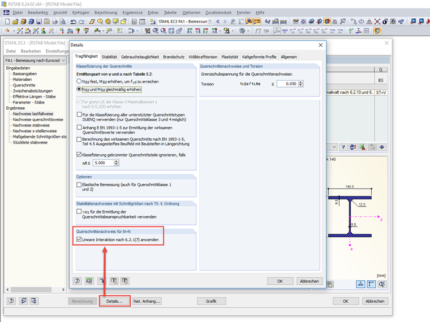The height and width of the screenshot is (322, 430).
Task: Click the Open folder icon in toolbar
Action: tap(15, 21)
